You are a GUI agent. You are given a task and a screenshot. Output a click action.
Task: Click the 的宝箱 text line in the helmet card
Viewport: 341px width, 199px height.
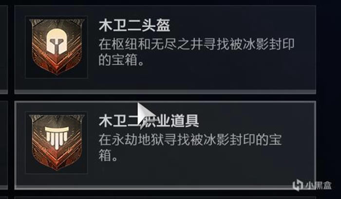point(121,60)
